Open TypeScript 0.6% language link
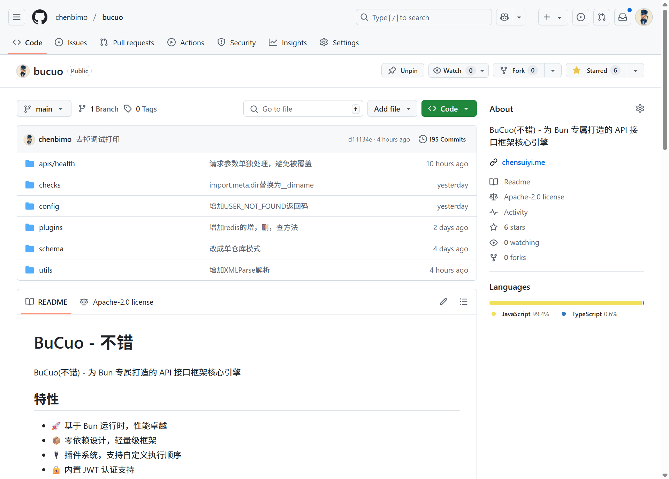Image resolution: width=669 pixels, height=479 pixels. (590, 314)
